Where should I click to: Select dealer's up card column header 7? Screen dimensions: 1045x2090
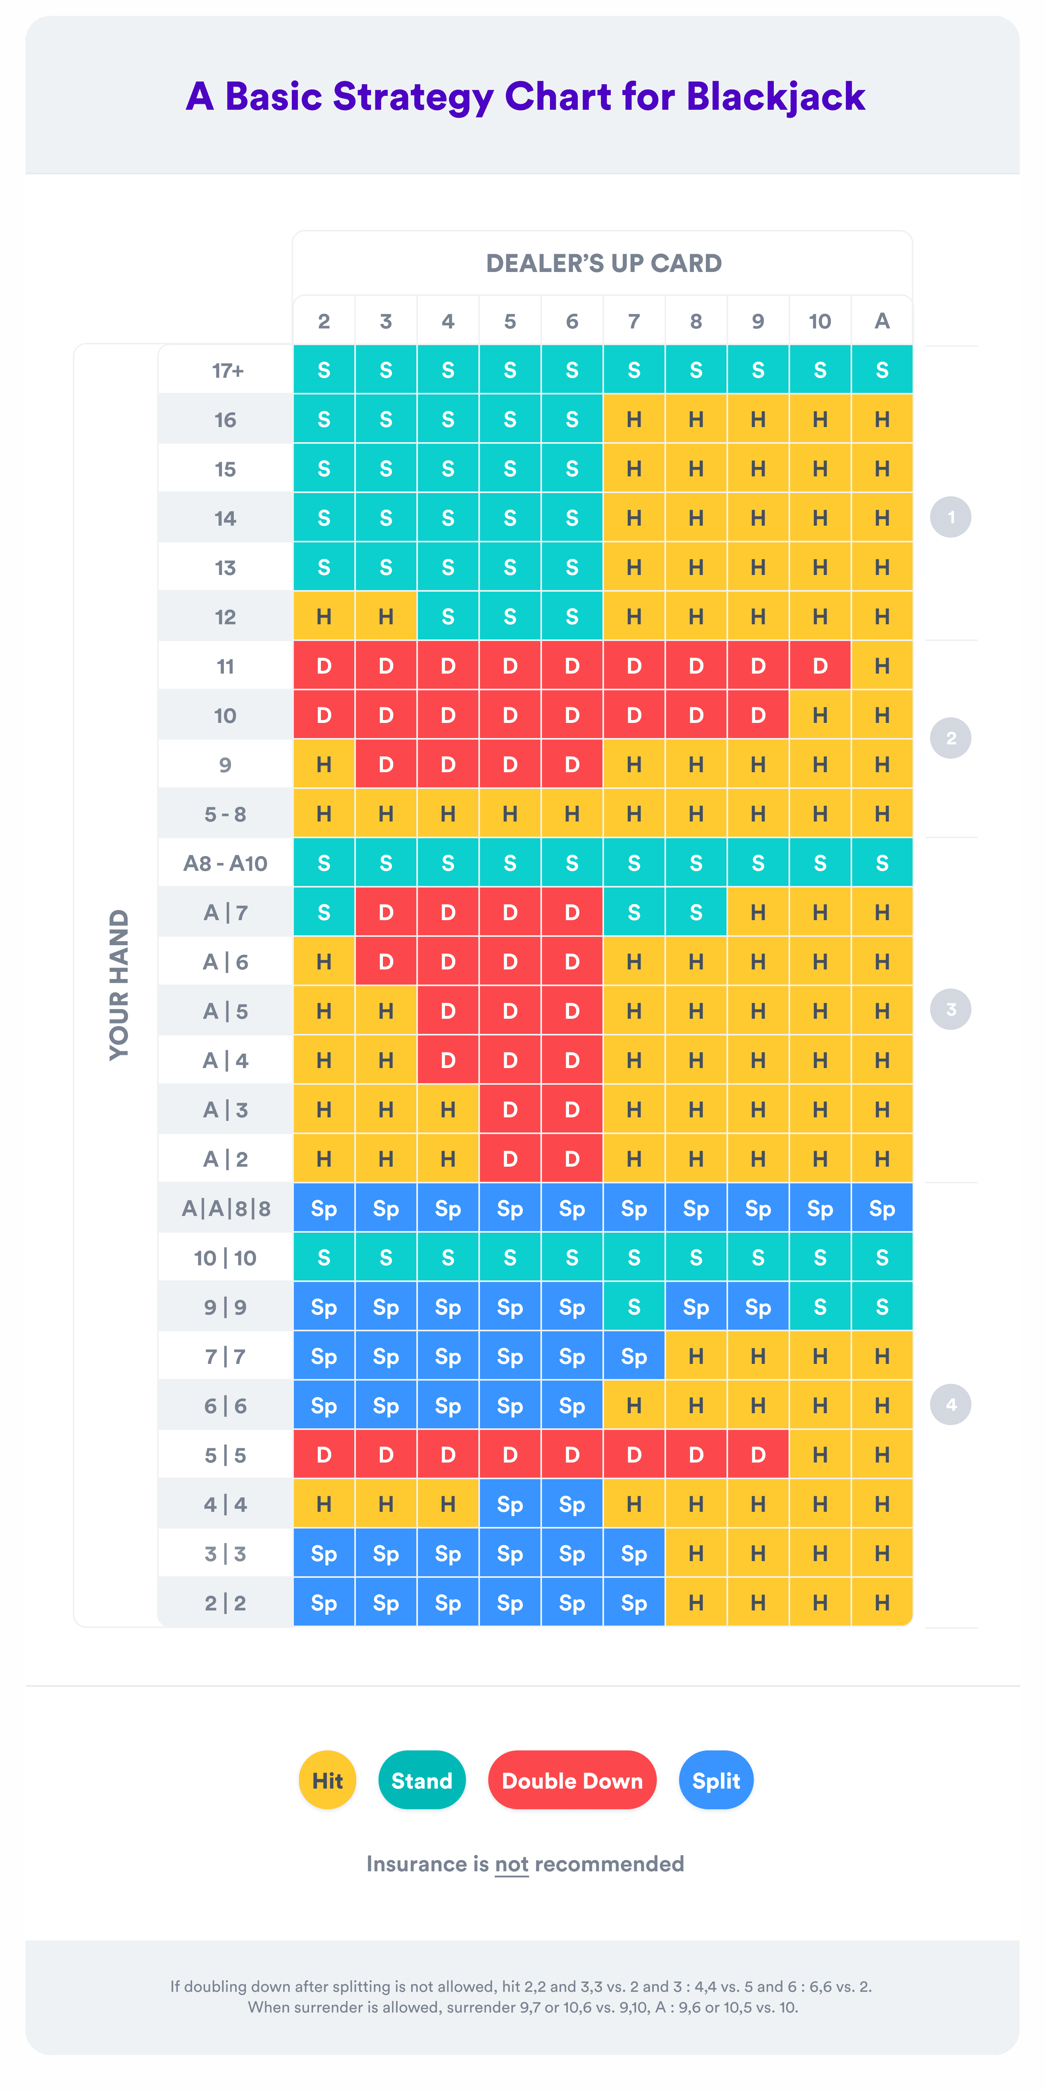click(x=634, y=321)
